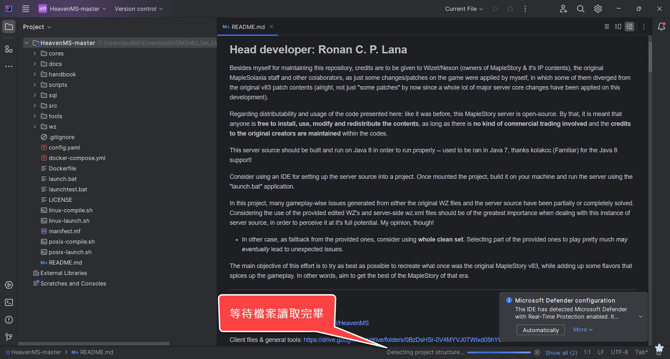Open the Terminal tool window

9,303
